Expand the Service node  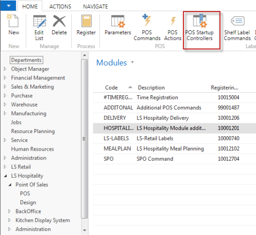tap(5, 140)
